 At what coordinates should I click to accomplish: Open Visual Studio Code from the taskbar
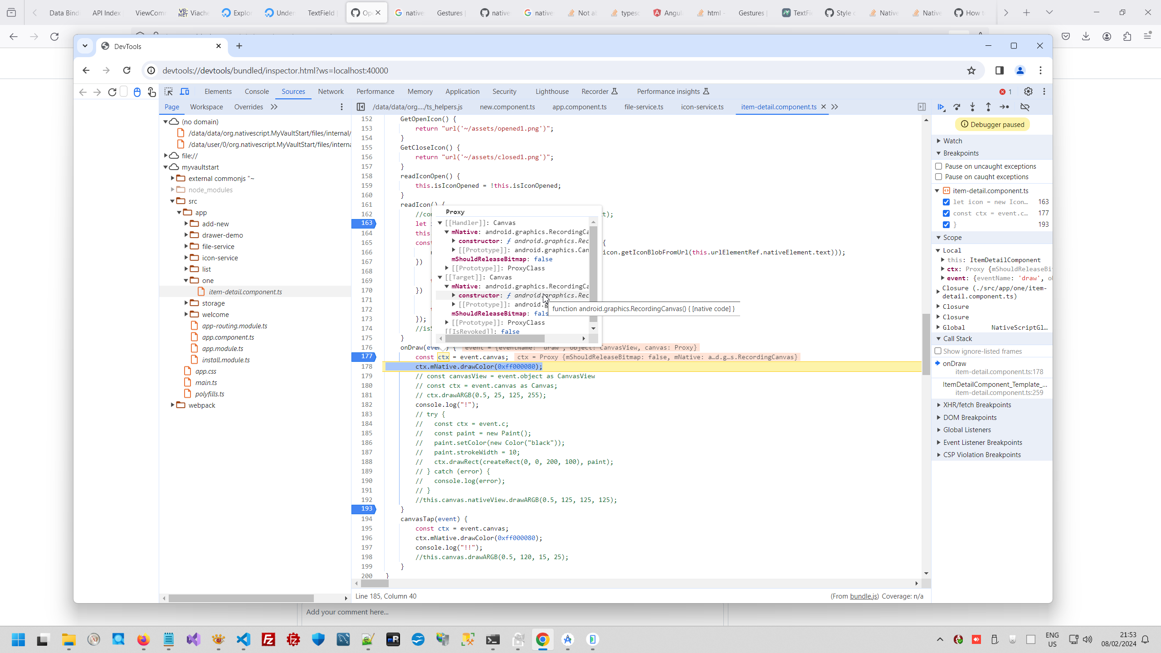coord(244,640)
